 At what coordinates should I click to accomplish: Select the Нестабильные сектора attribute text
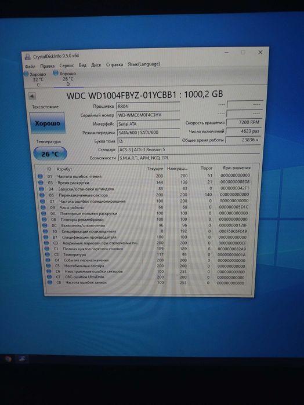coord(84,266)
